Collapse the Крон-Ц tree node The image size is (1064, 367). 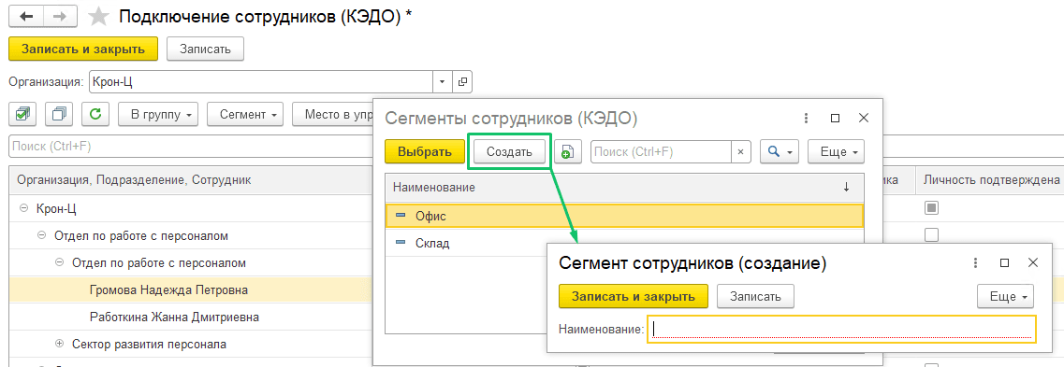point(24,208)
